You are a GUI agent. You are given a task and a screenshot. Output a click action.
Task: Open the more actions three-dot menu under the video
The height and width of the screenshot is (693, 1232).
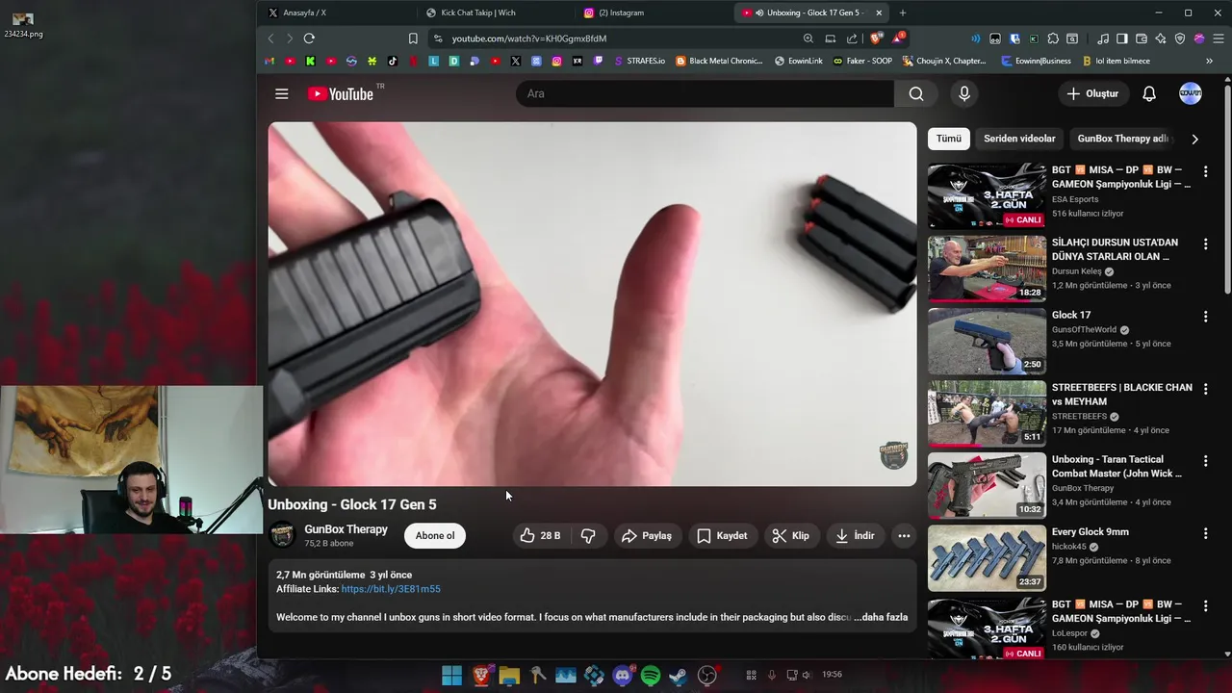tap(903, 536)
